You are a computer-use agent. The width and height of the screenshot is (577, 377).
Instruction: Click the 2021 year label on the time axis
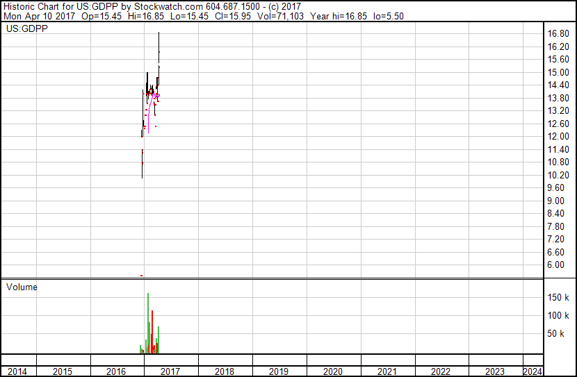(x=387, y=371)
